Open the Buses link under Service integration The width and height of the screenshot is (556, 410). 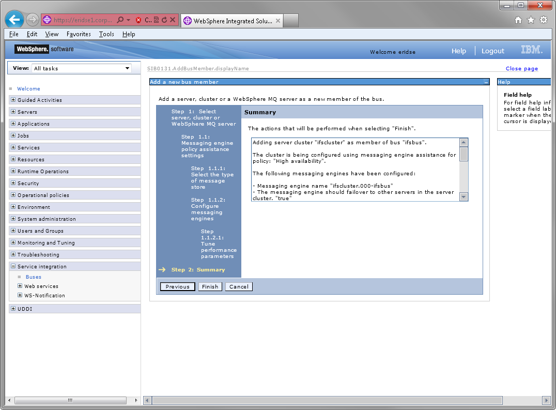point(34,277)
